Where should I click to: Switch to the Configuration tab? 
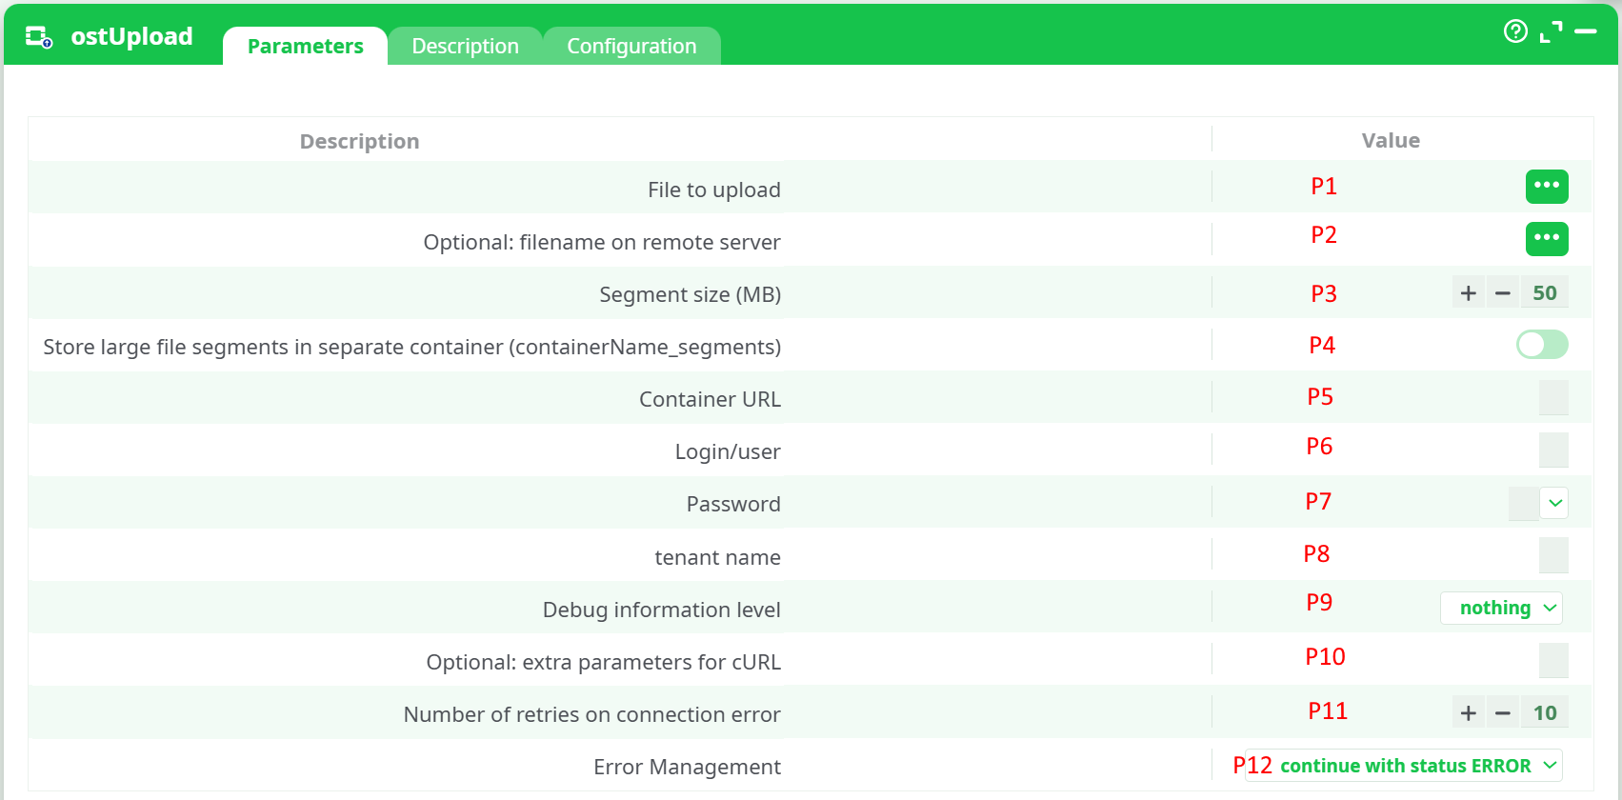click(631, 47)
